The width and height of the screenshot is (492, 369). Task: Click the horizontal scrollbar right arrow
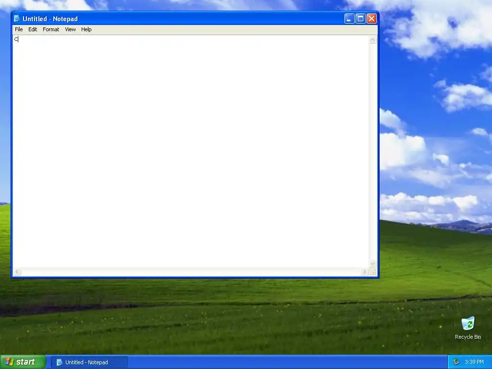(x=364, y=272)
